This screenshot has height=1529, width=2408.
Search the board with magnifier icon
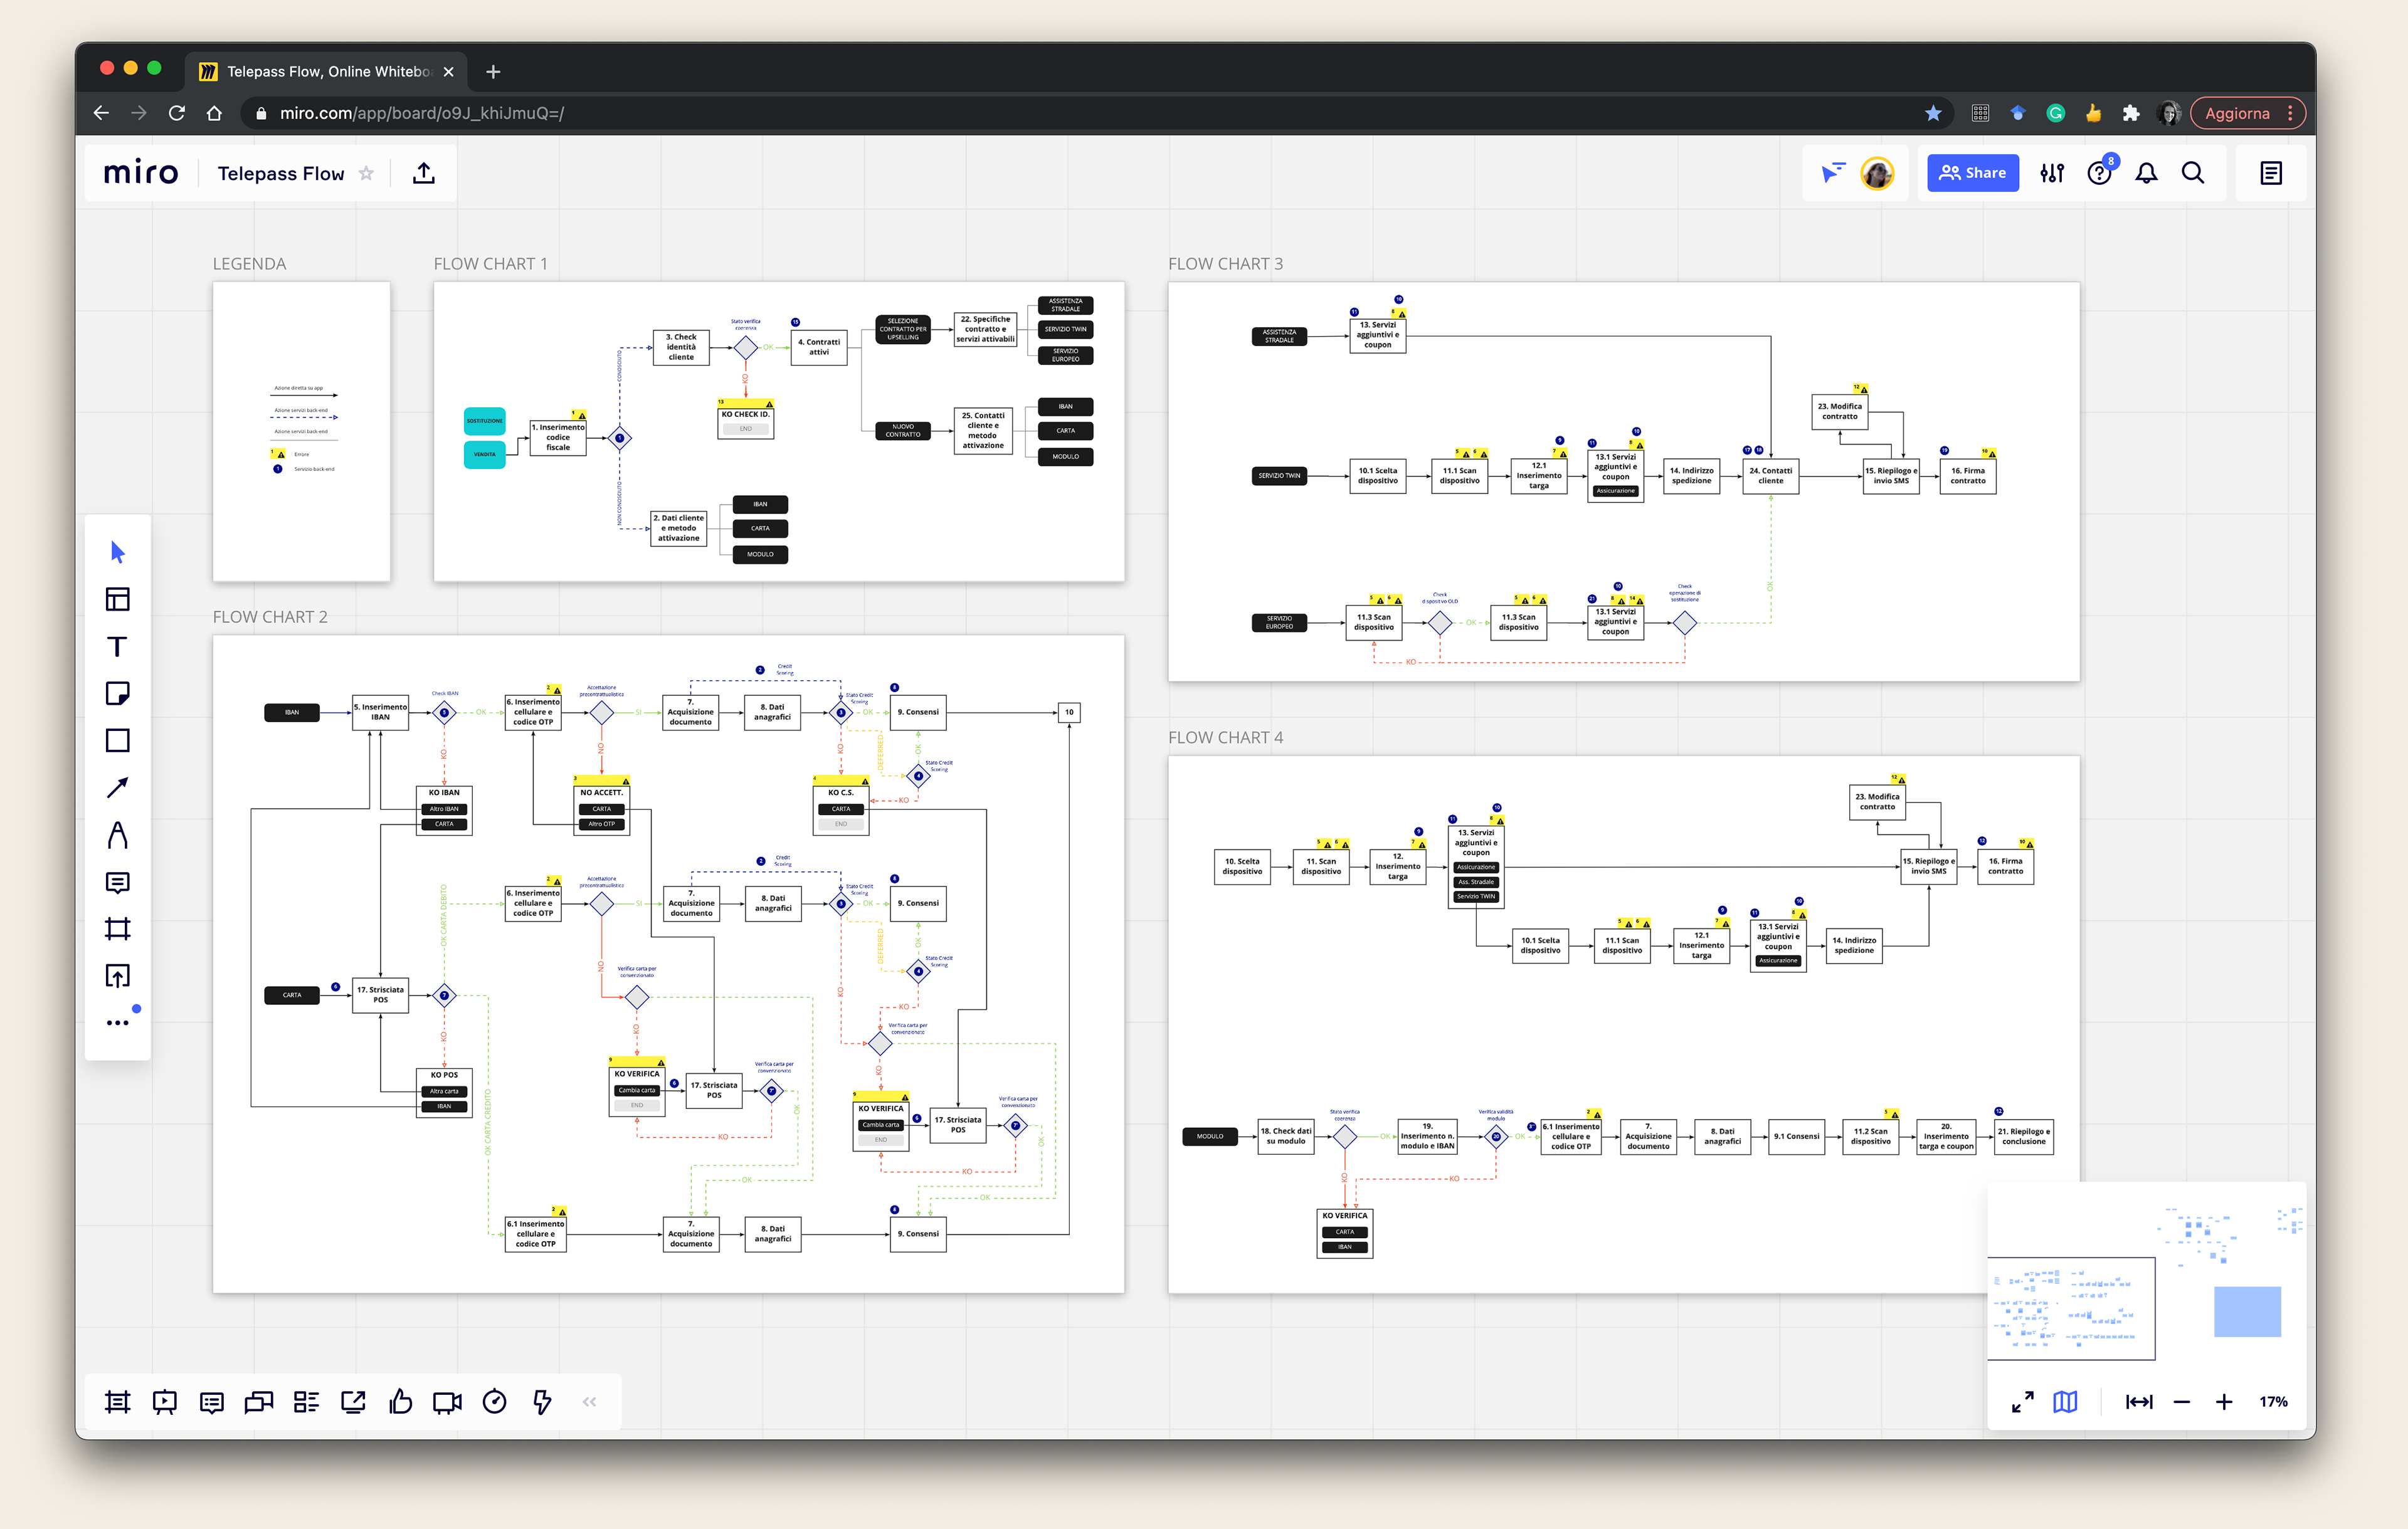(2193, 173)
